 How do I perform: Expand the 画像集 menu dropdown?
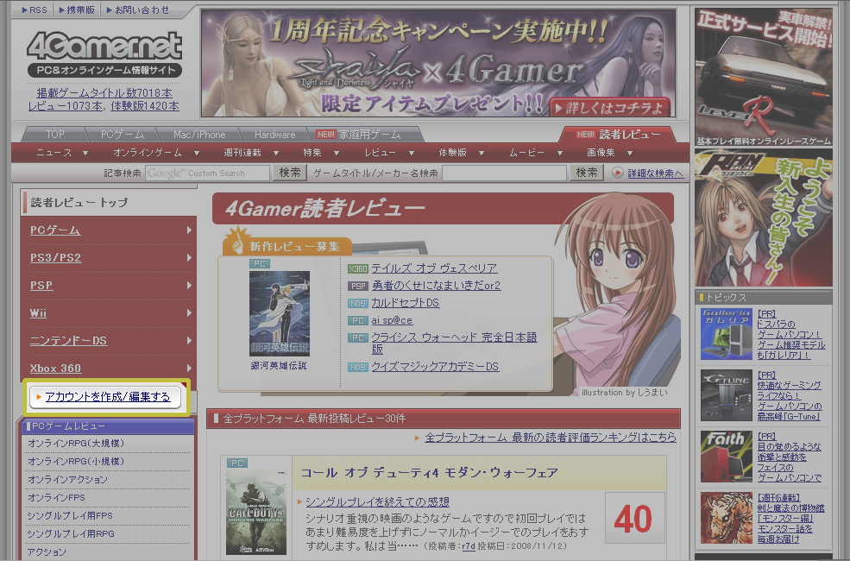[630, 154]
